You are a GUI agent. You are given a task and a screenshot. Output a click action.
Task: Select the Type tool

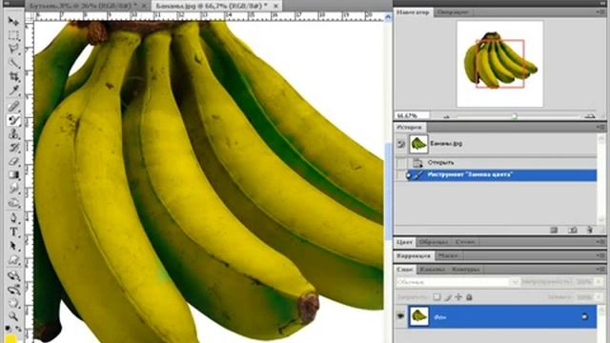pyautogui.click(x=13, y=232)
